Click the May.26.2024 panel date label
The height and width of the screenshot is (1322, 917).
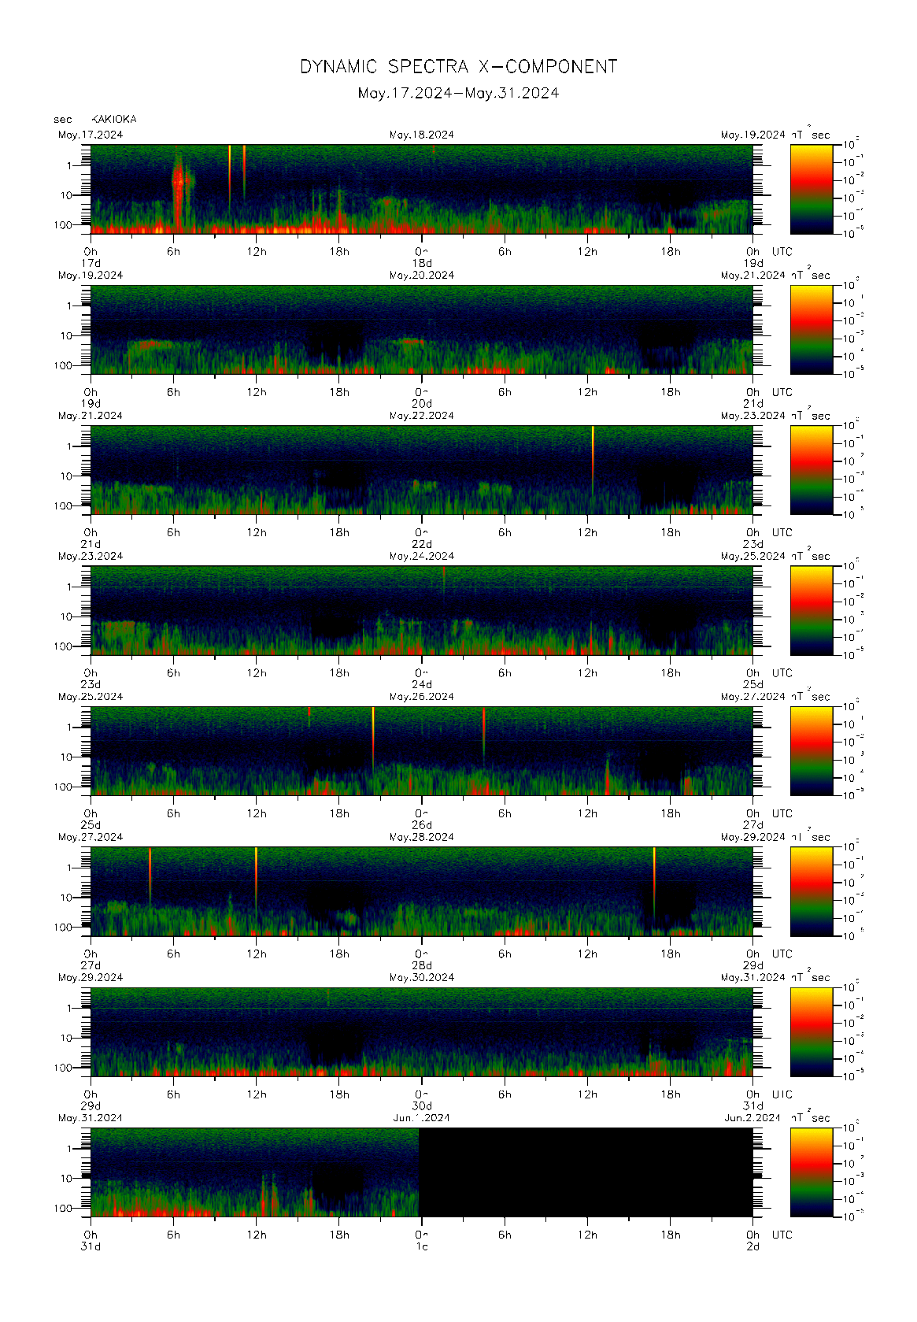[422, 697]
